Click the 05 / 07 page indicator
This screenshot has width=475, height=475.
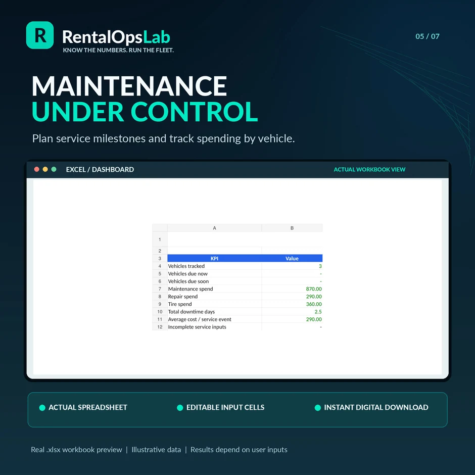pos(427,36)
